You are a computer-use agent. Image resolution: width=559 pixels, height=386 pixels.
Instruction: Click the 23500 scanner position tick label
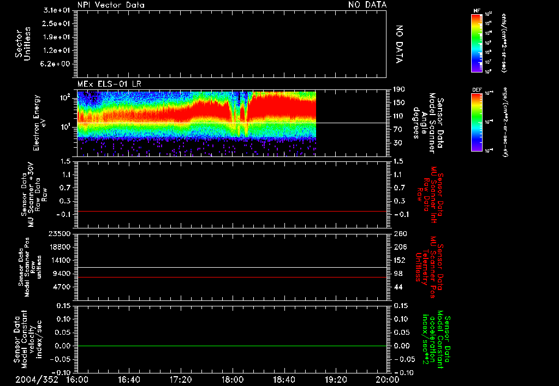tap(59, 233)
